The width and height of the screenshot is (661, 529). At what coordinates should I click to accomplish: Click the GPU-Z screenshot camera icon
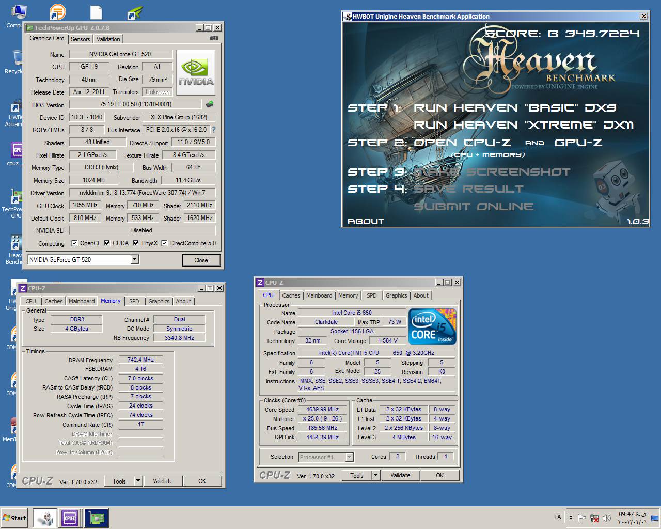tap(214, 38)
